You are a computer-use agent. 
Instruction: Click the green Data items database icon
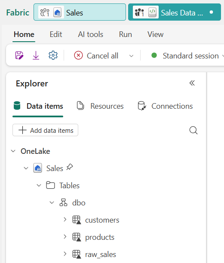point(17,106)
